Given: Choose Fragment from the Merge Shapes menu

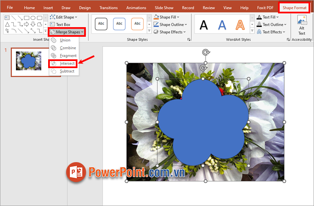Looking at the screenshot, I should (64, 56).
